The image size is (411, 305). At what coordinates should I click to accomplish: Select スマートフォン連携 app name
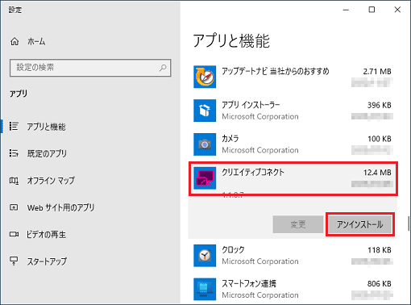249,283
